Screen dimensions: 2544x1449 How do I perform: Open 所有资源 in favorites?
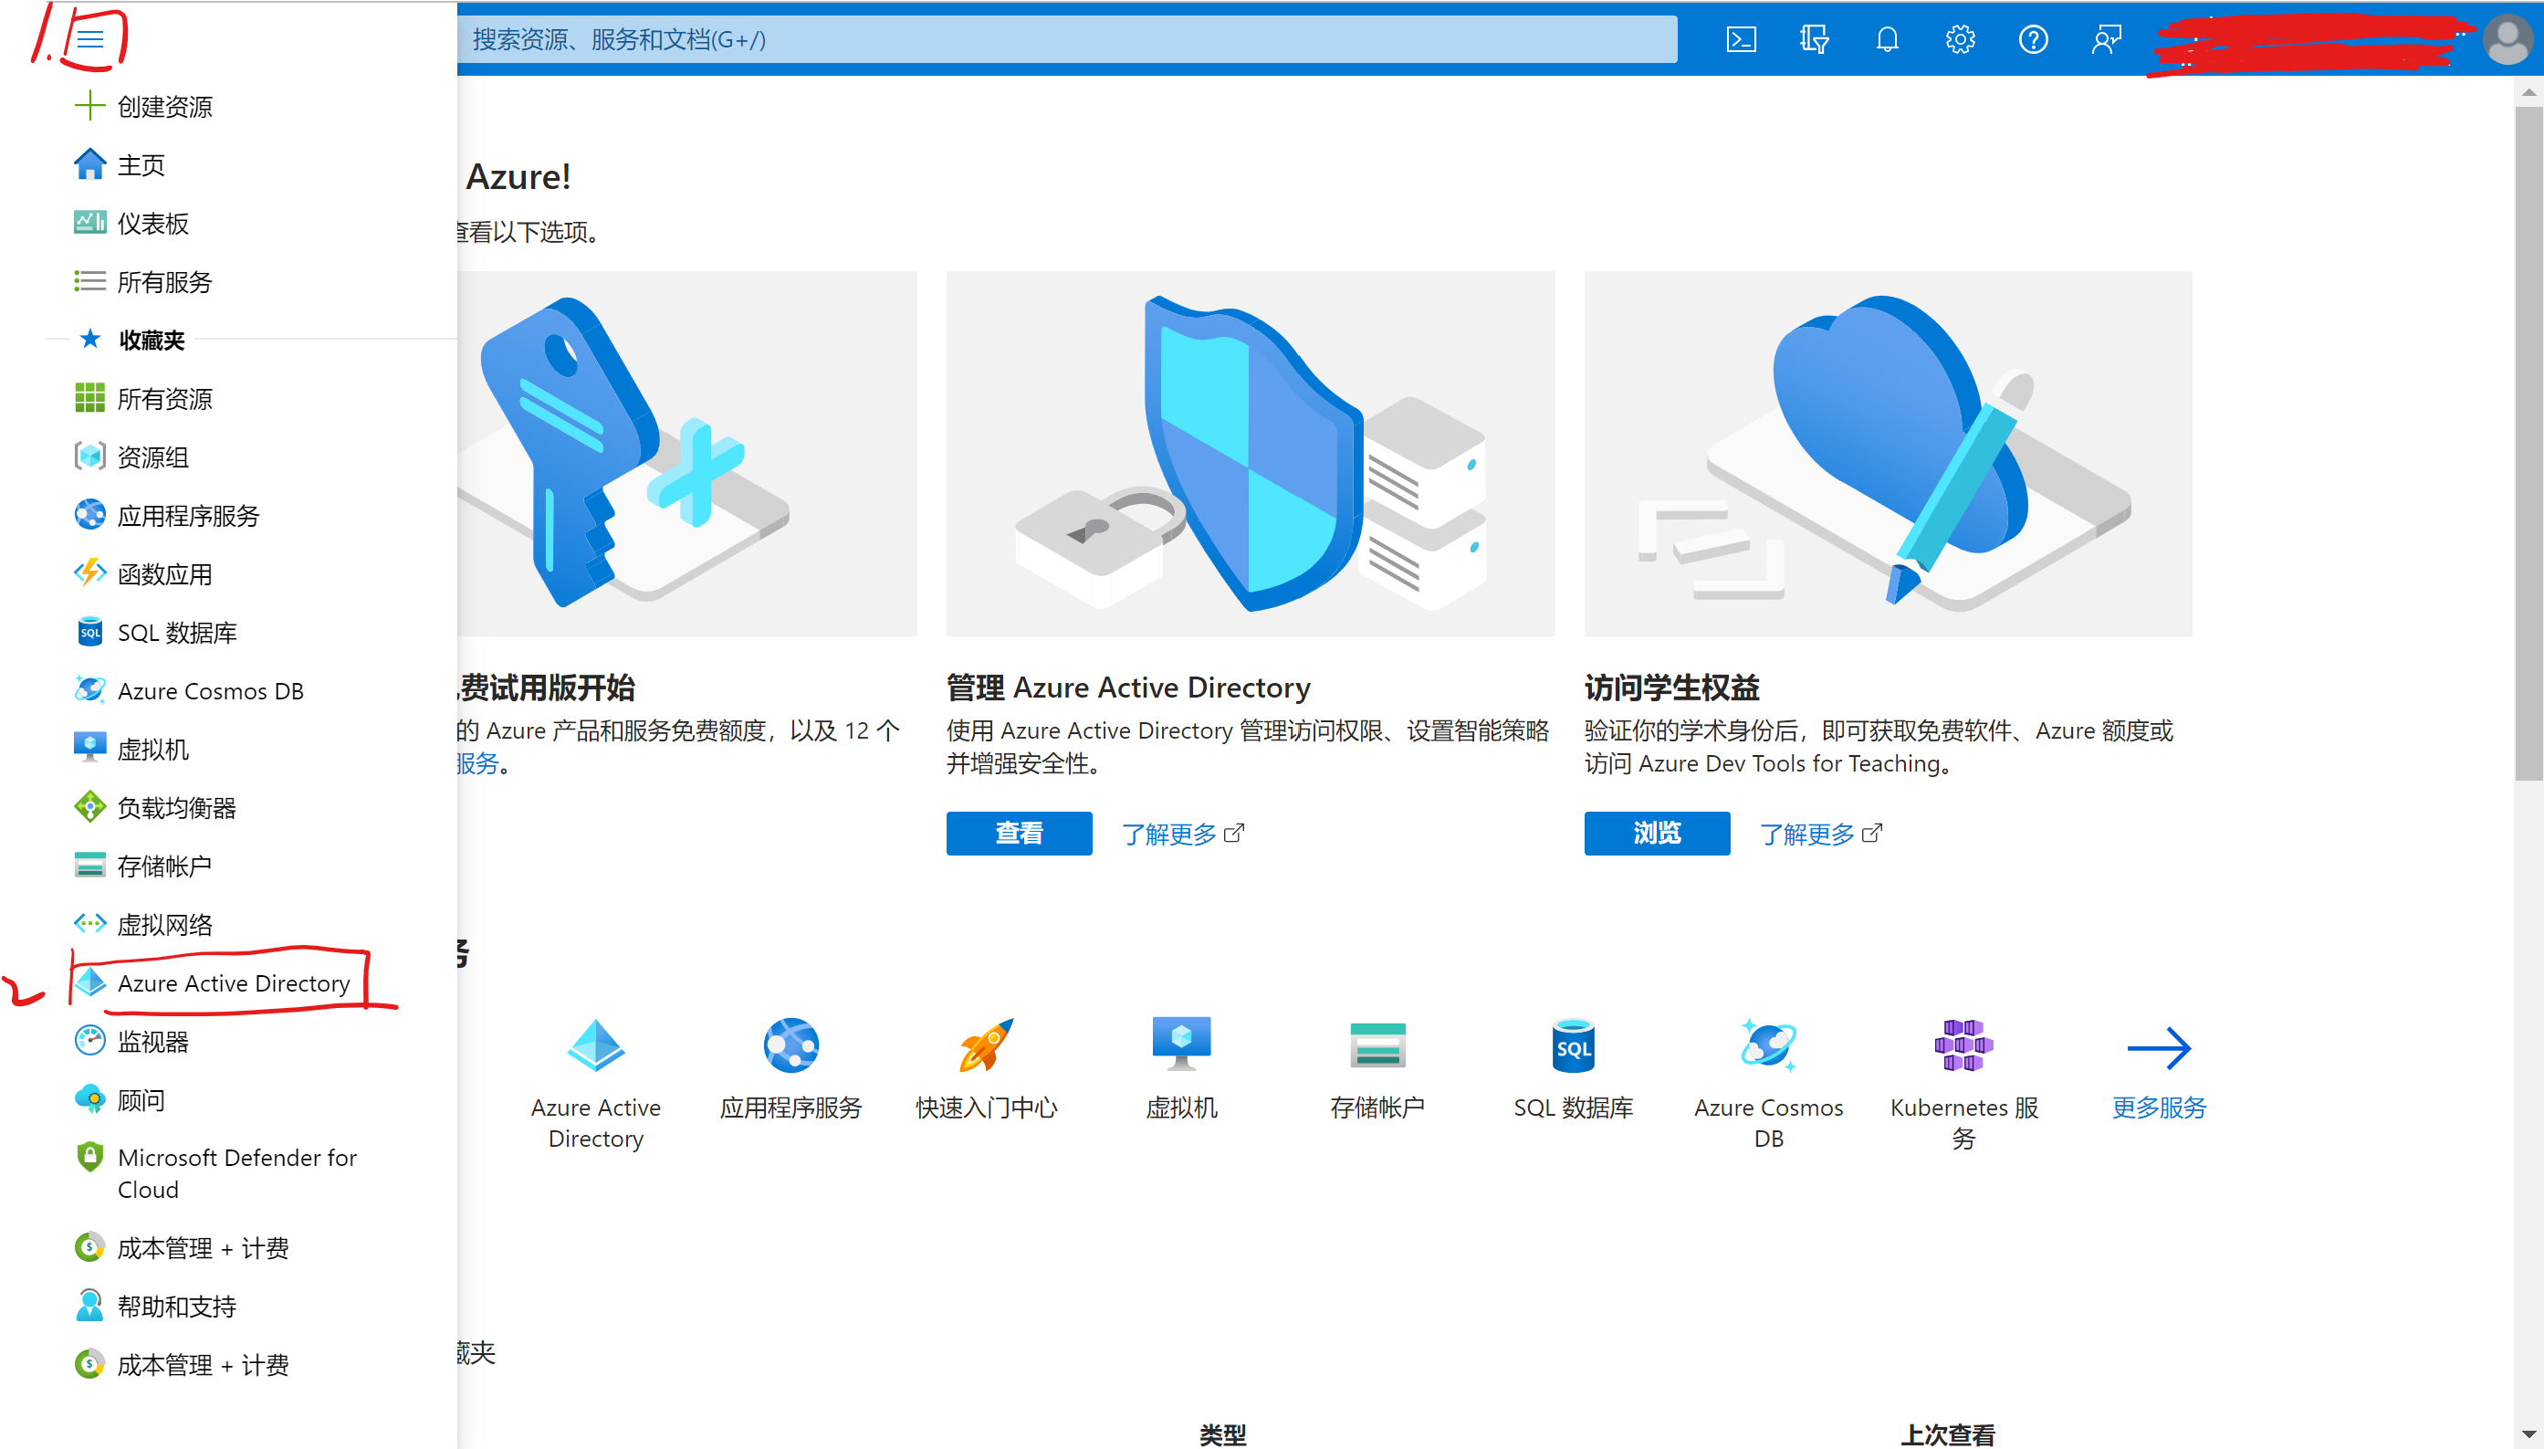(143, 399)
